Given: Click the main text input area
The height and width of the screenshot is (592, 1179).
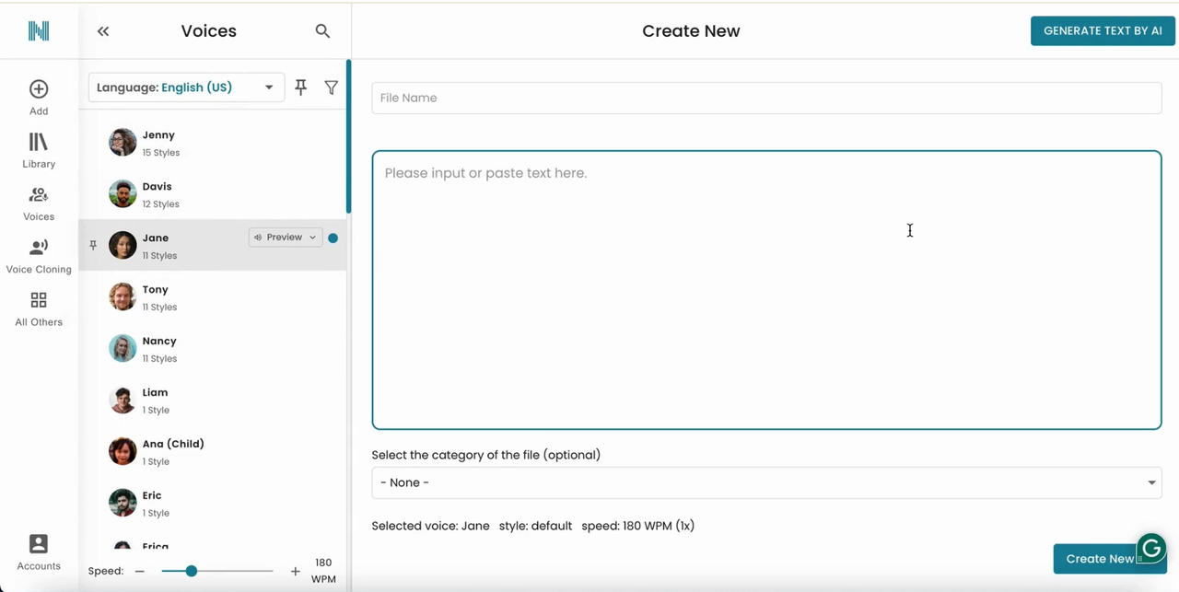Looking at the screenshot, I should (766, 290).
